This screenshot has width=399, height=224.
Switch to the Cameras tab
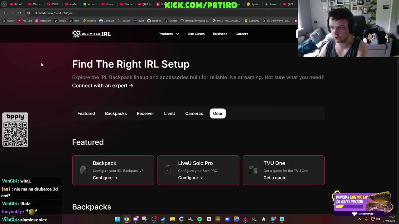[x=194, y=114]
